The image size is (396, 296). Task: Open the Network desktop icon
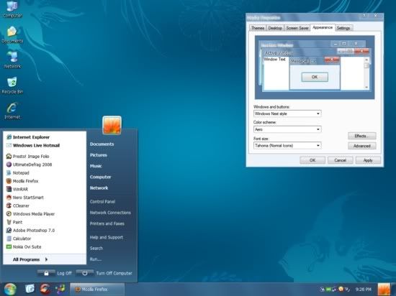[x=12, y=60]
